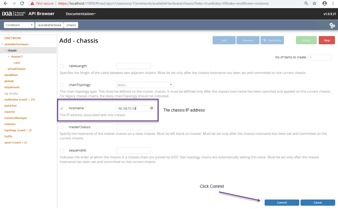Collapse the availableHardware tree node
Viewport: 338px width, 209px height.
pos(2,44)
